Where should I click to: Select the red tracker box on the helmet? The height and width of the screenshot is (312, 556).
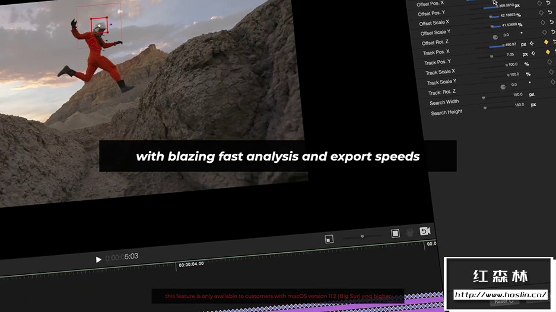pos(99,25)
